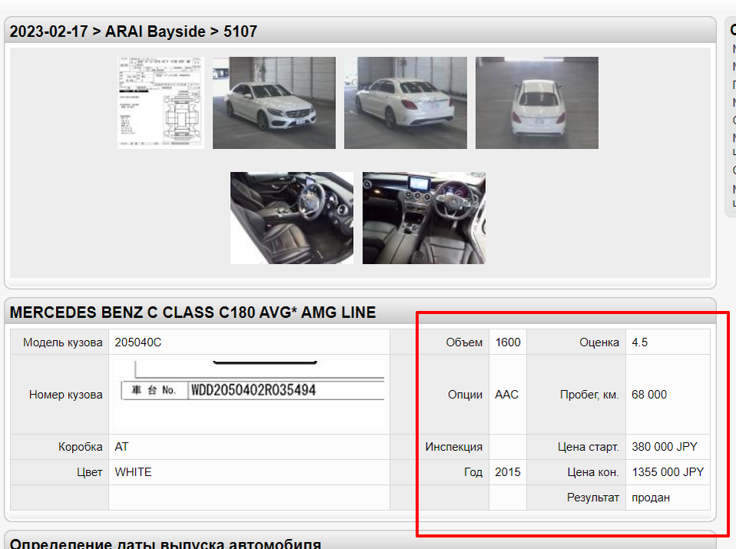This screenshot has height=549, width=736.
Task: Open interior front seats photo
Action: coord(292,218)
